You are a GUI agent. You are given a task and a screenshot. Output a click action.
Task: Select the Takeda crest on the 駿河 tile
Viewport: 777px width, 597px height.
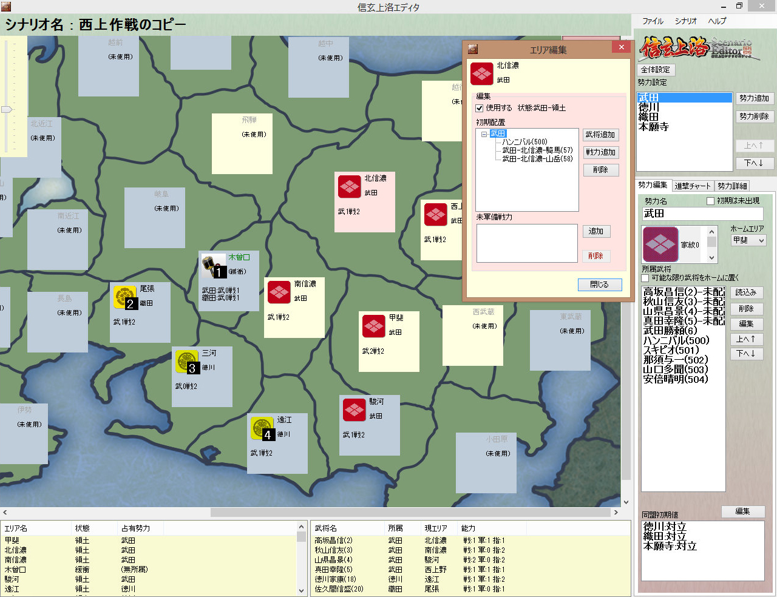(354, 410)
